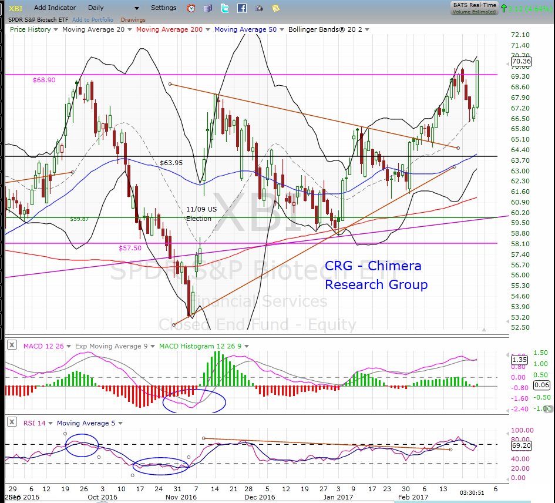Click the green up-arrow price change indicator
Viewport: 555px width, 503px height.
pos(504,8)
